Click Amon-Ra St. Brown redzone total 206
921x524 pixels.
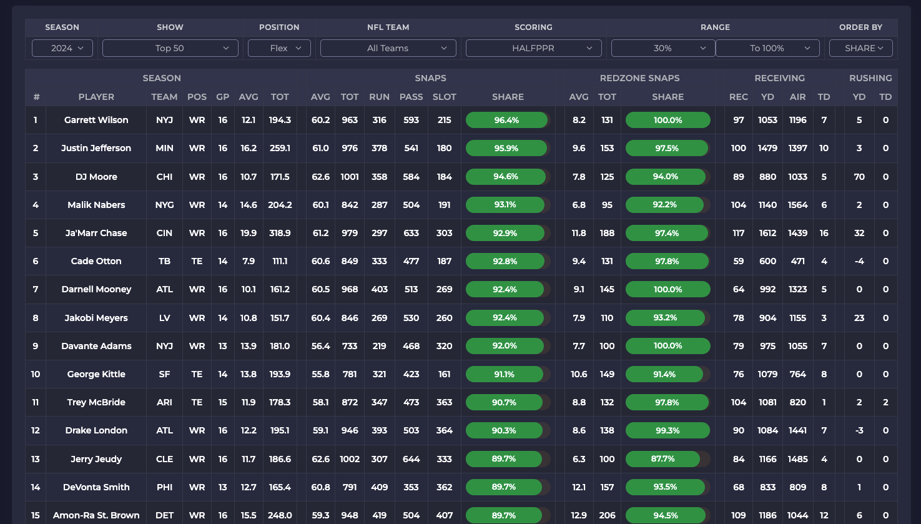click(x=607, y=515)
